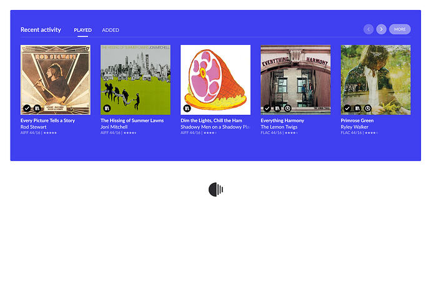The height and width of the screenshot is (296, 431).
Task: Open the Everything Harmony album cover
Action: click(x=295, y=80)
